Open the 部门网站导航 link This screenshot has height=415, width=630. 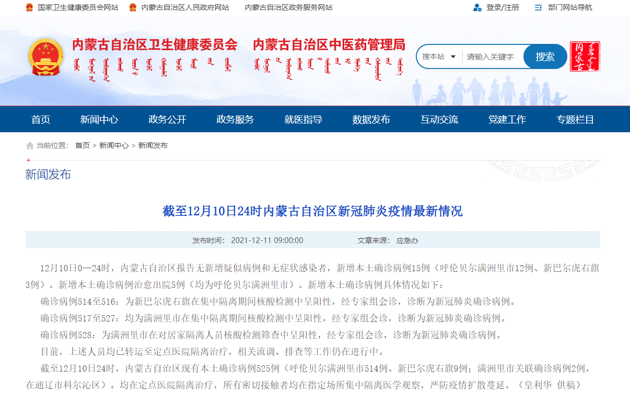tap(570, 7)
